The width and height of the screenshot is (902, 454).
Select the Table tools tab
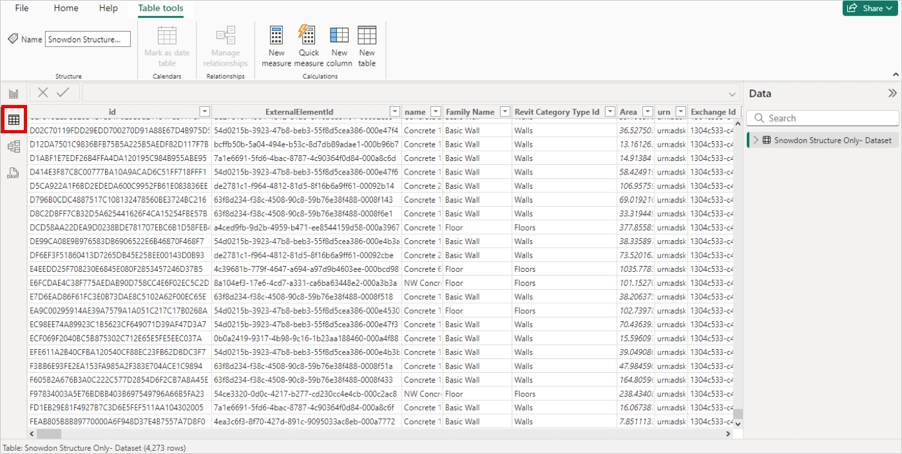tap(160, 8)
